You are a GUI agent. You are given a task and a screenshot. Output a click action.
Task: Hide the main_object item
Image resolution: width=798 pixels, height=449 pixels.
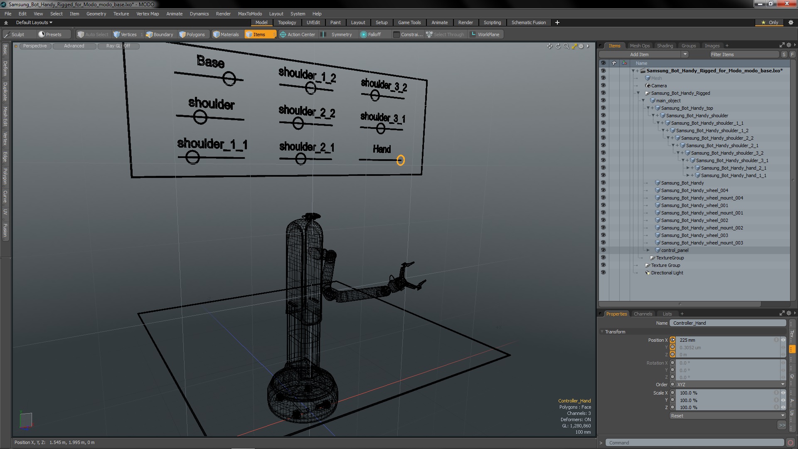pyautogui.click(x=603, y=101)
